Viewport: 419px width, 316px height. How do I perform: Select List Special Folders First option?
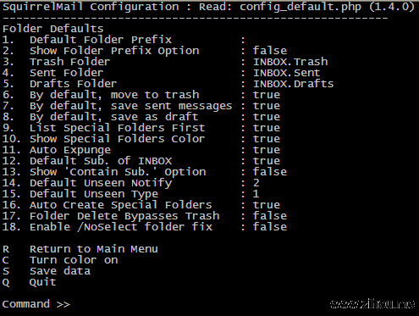pos(141,128)
